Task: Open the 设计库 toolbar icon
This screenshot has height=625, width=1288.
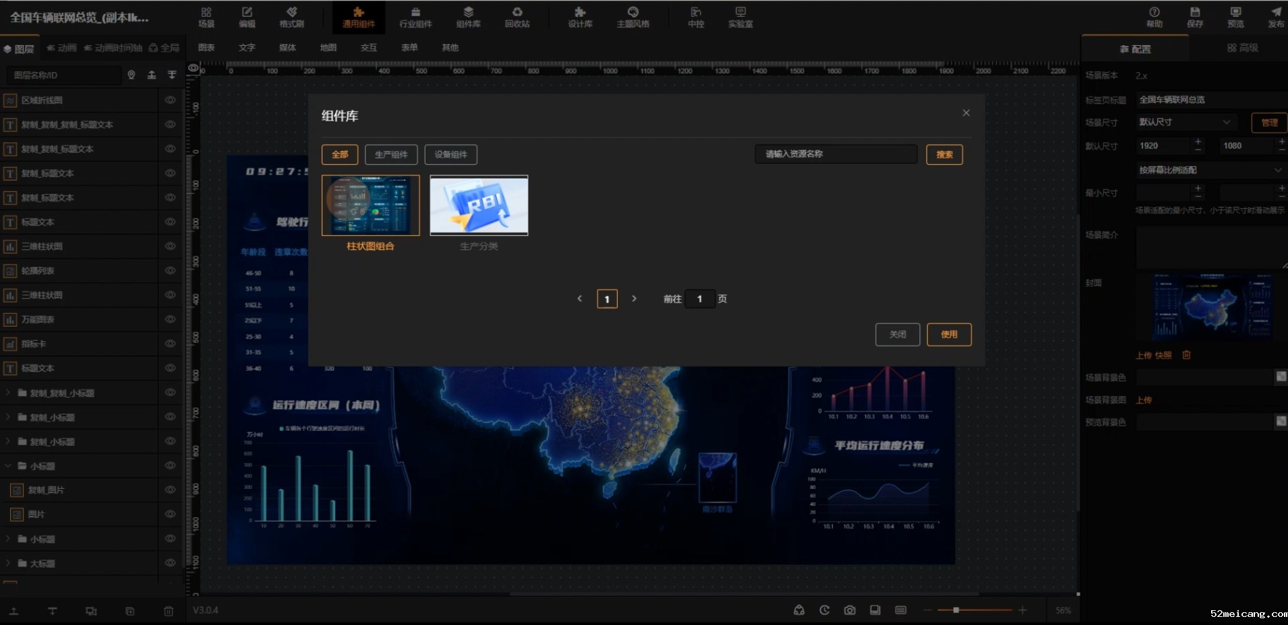Action: pyautogui.click(x=580, y=17)
